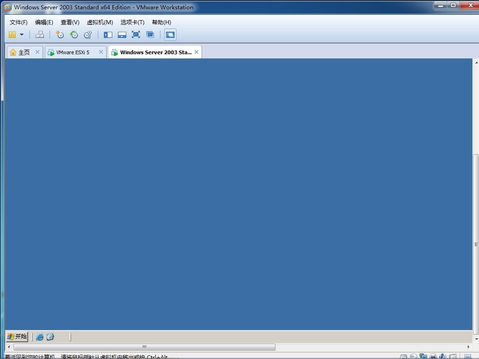Click the 开始 Start button in guest
This screenshot has height=359, width=479.
coord(17,337)
